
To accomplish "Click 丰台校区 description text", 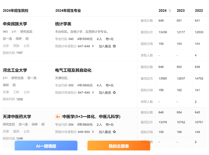I will [x=82, y=32].
